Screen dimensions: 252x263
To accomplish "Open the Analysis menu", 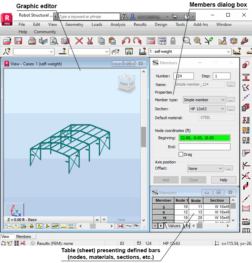I will (118, 25).
